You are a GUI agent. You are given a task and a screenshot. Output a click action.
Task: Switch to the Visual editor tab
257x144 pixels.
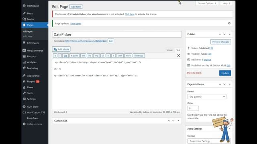169,50
